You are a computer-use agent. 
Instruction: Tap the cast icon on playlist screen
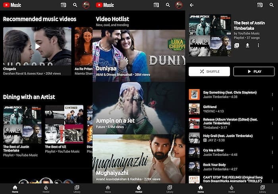coord(260,5)
